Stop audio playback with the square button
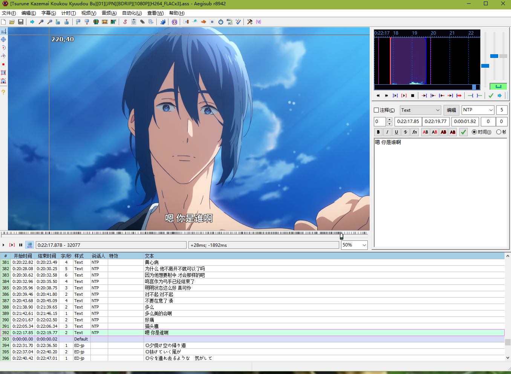 pos(413,96)
